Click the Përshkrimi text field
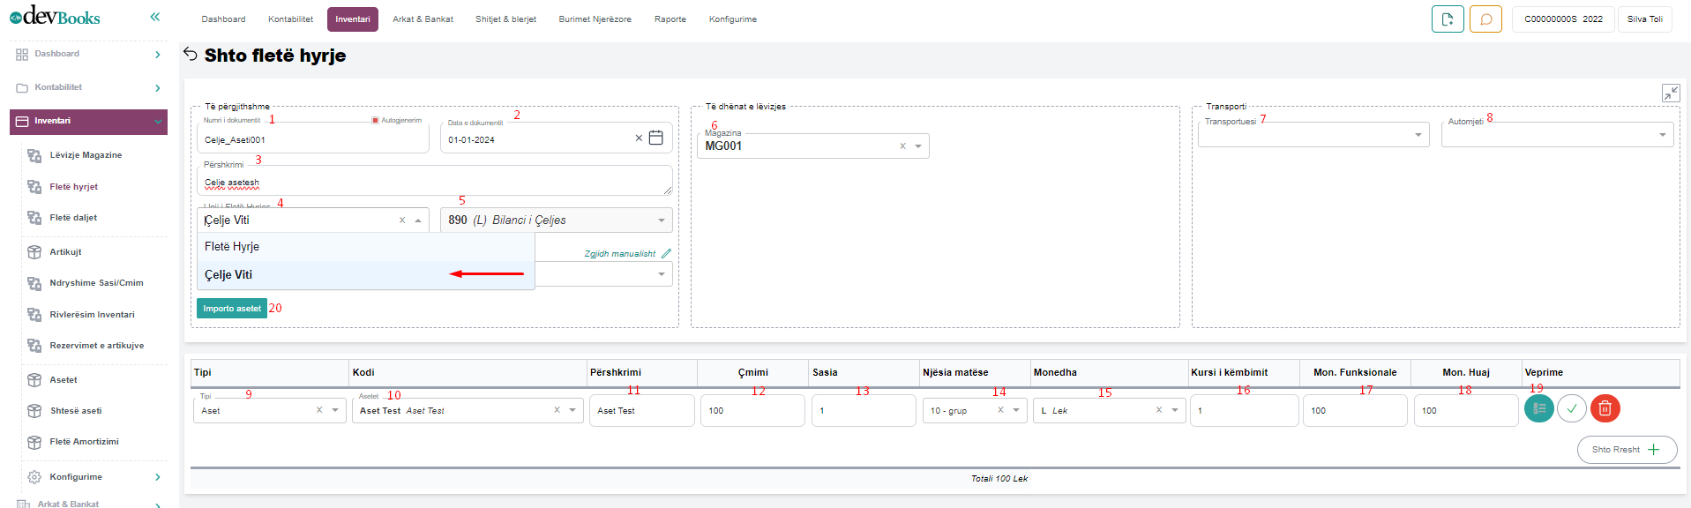Screen dimensions: 1691x508 coord(433,182)
